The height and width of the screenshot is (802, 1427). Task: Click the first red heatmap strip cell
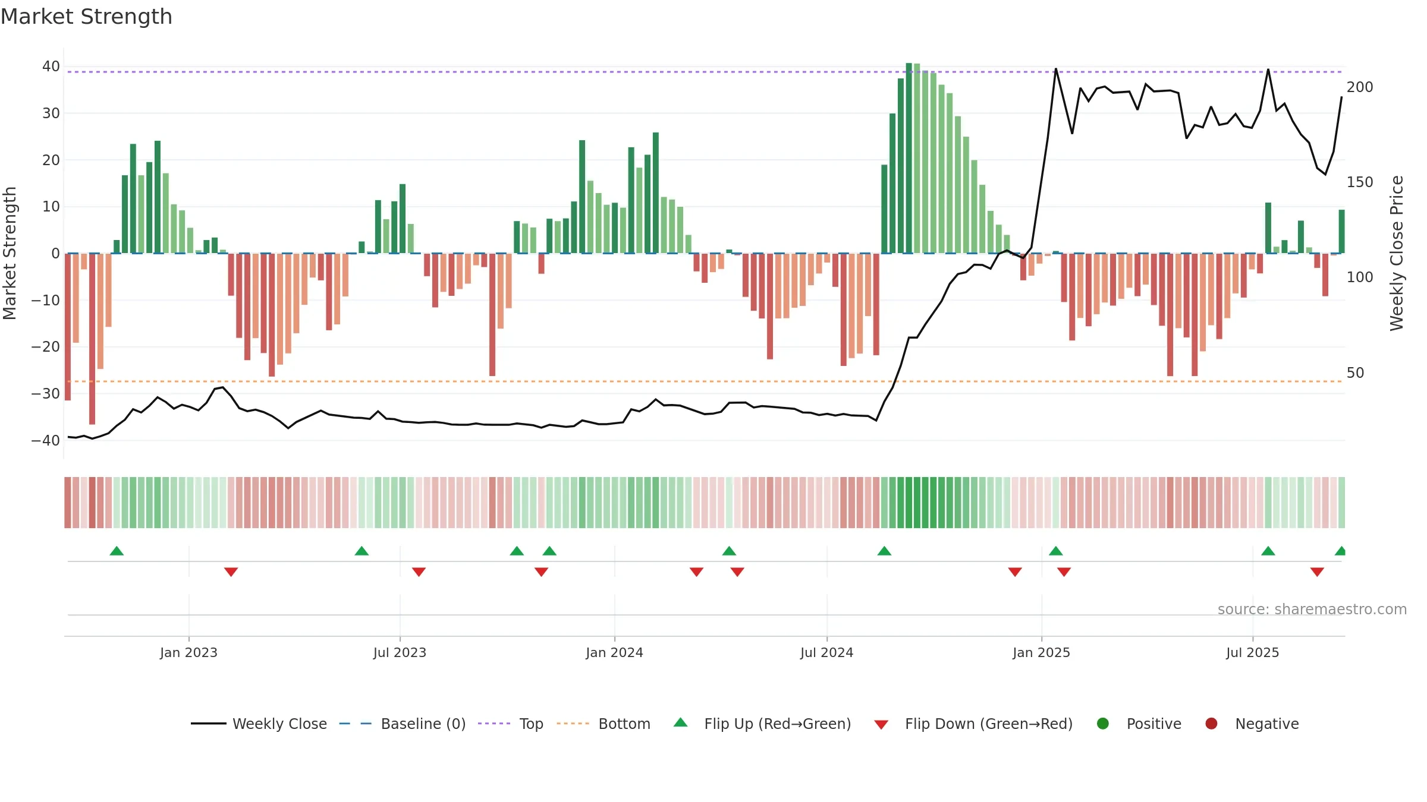(x=68, y=503)
